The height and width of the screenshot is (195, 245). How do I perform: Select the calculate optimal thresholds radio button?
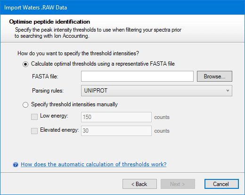(25, 64)
